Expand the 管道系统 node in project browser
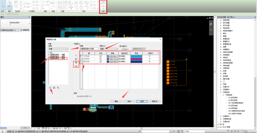Screen dimensions: 257x133 coord(221,39)
